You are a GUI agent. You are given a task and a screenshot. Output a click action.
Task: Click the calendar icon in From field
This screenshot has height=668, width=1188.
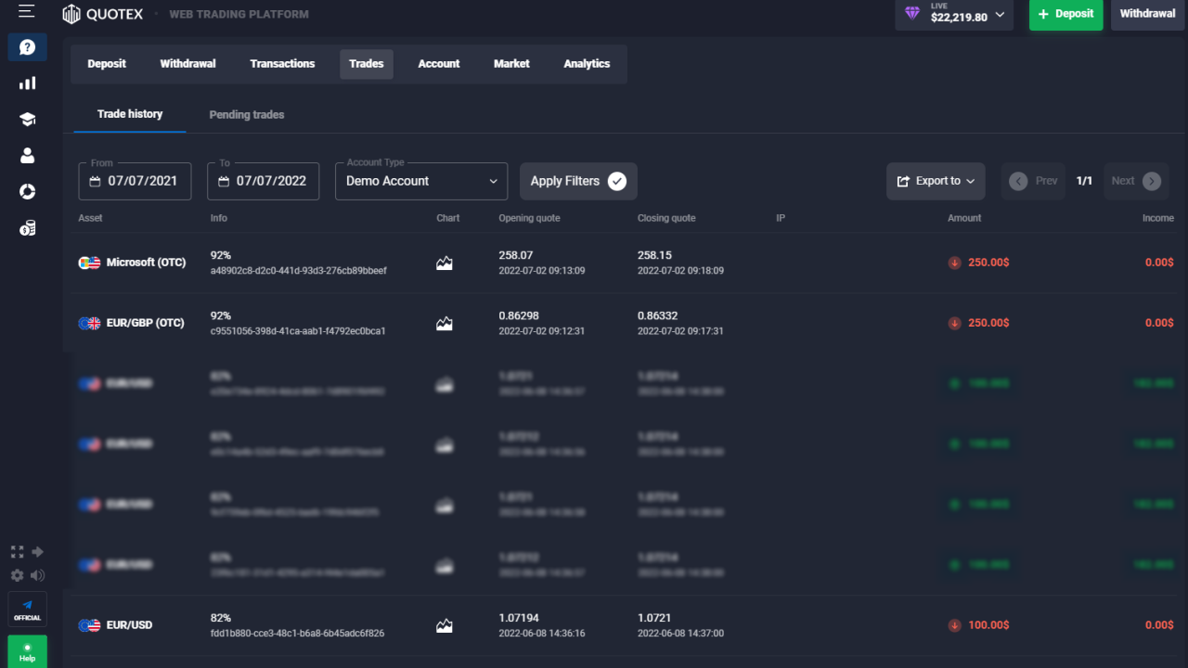point(95,182)
